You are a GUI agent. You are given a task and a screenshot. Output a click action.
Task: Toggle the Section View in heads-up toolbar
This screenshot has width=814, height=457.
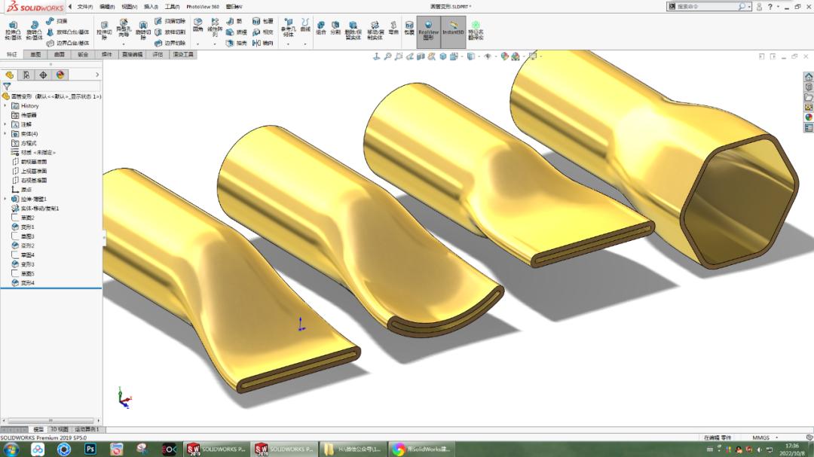click(421, 56)
